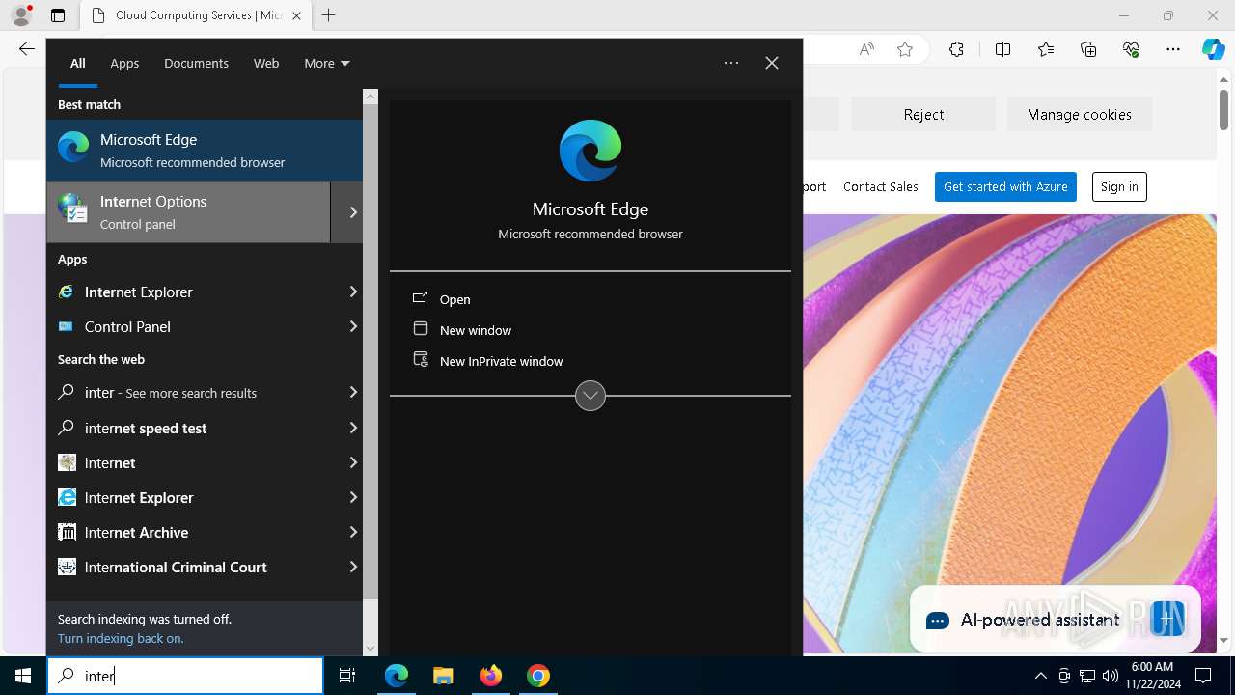This screenshot has width=1235, height=695.
Task: Open the notification center
Action: [x=1203, y=676]
